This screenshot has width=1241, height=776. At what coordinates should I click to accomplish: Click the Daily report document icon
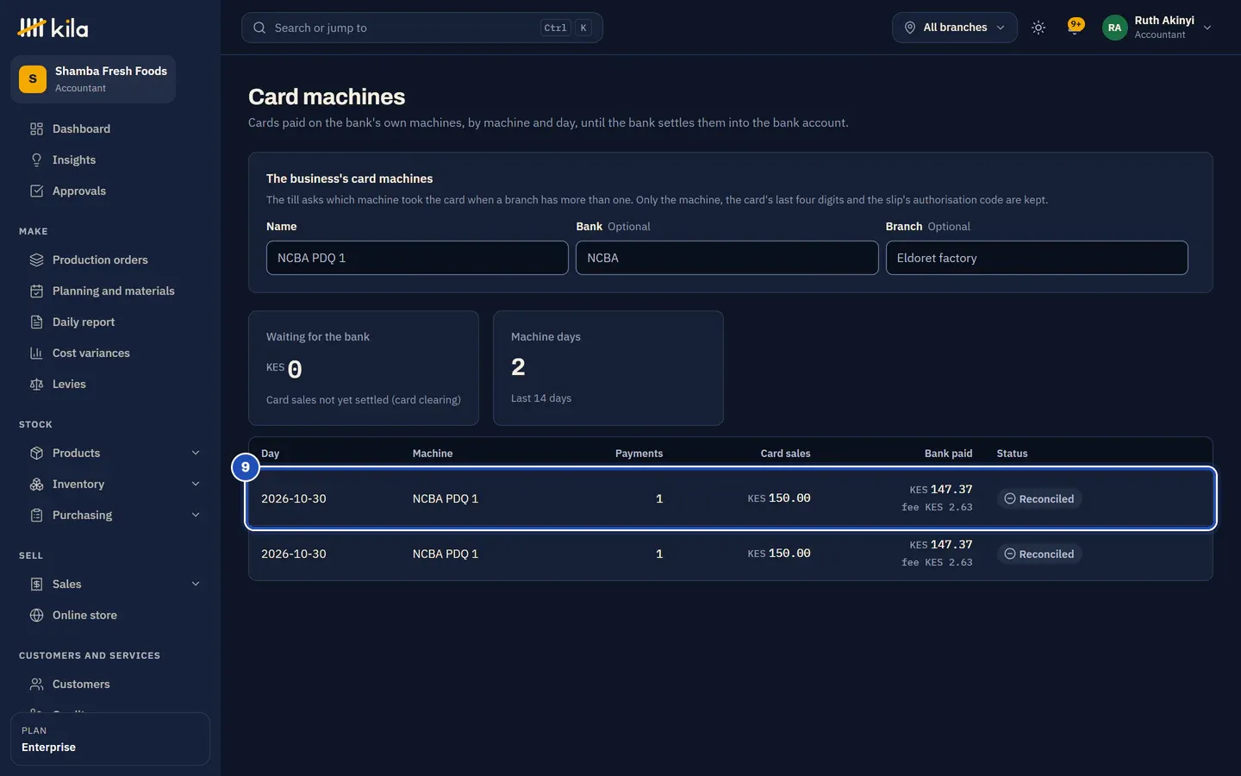pos(36,322)
